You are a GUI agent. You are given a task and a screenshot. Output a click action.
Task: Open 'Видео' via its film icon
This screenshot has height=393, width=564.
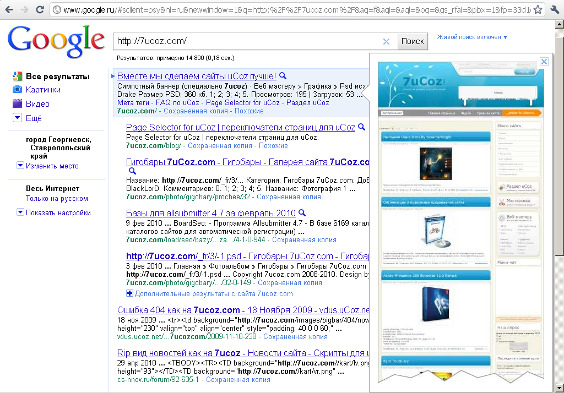[x=17, y=103]
